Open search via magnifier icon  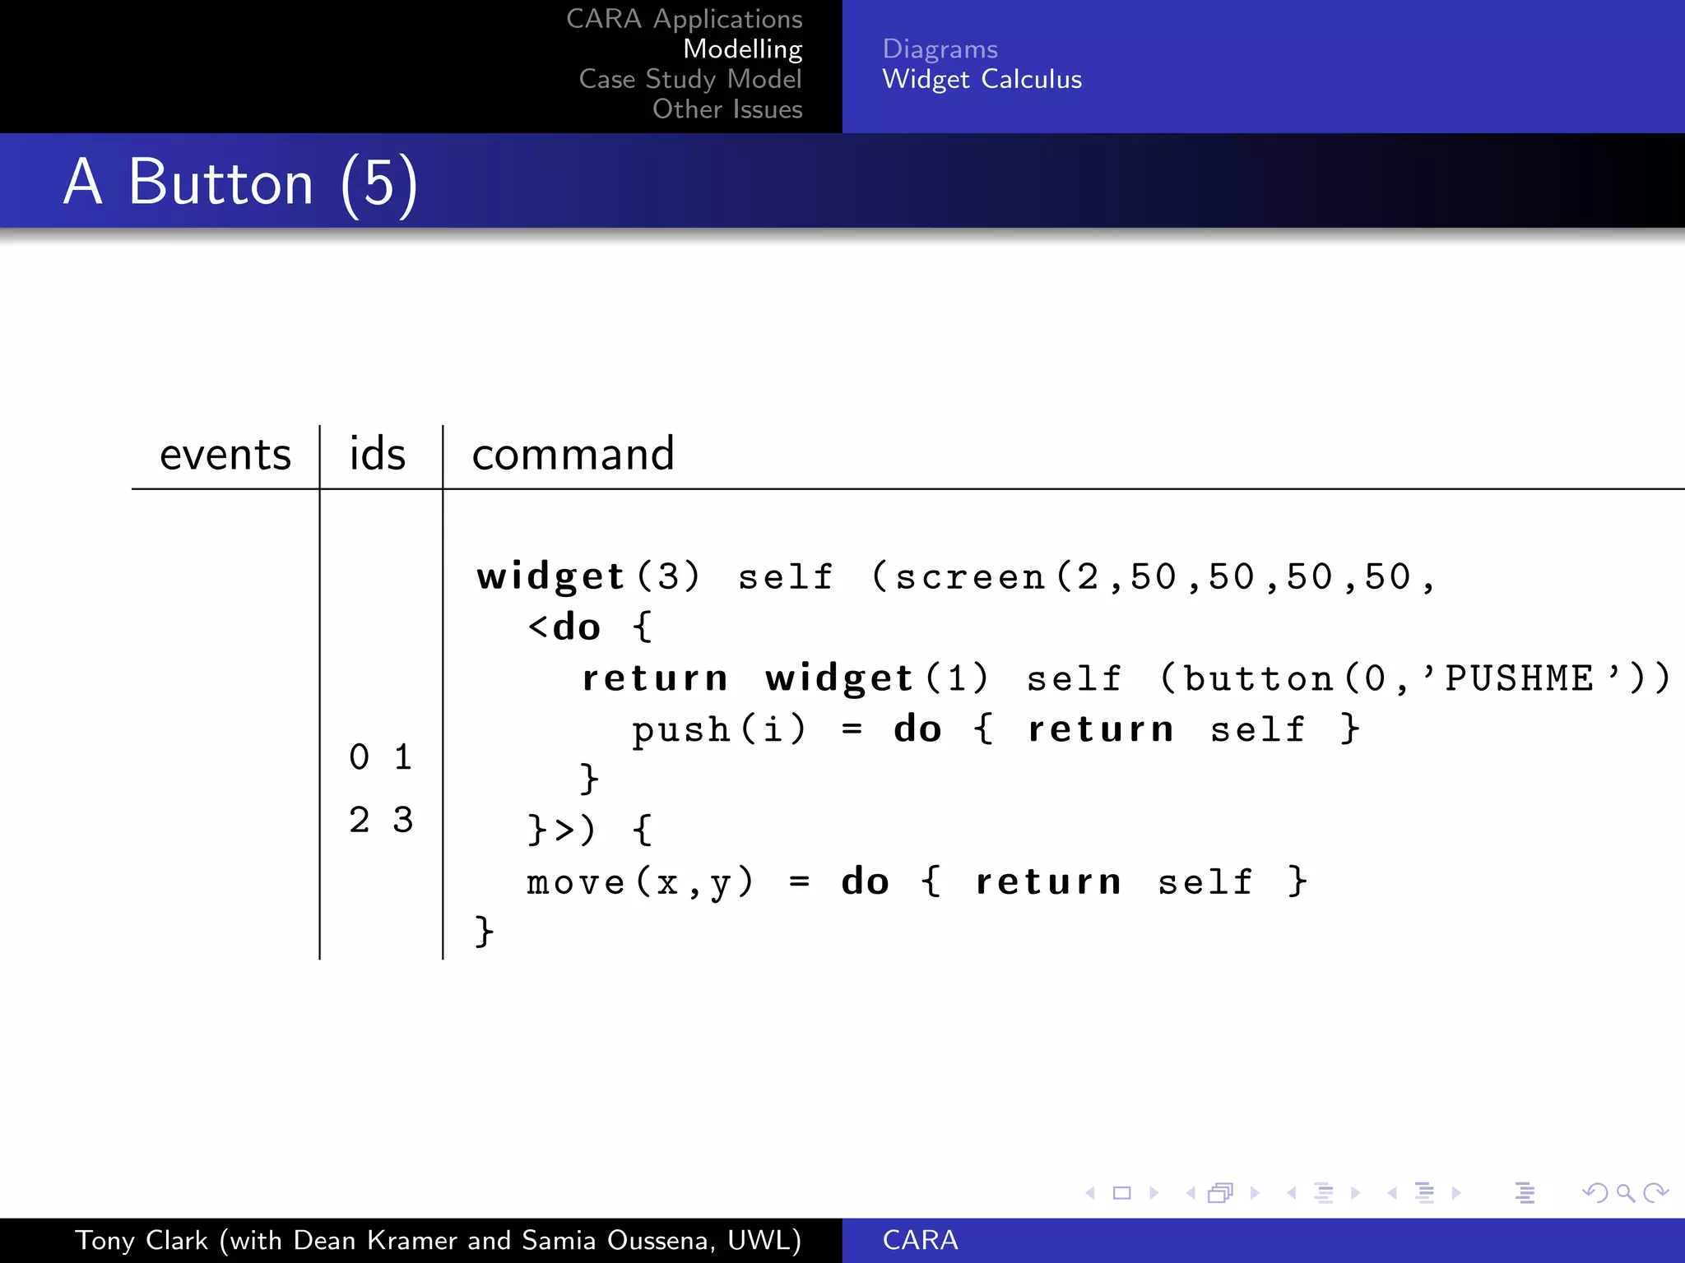pos(1626,1193)
